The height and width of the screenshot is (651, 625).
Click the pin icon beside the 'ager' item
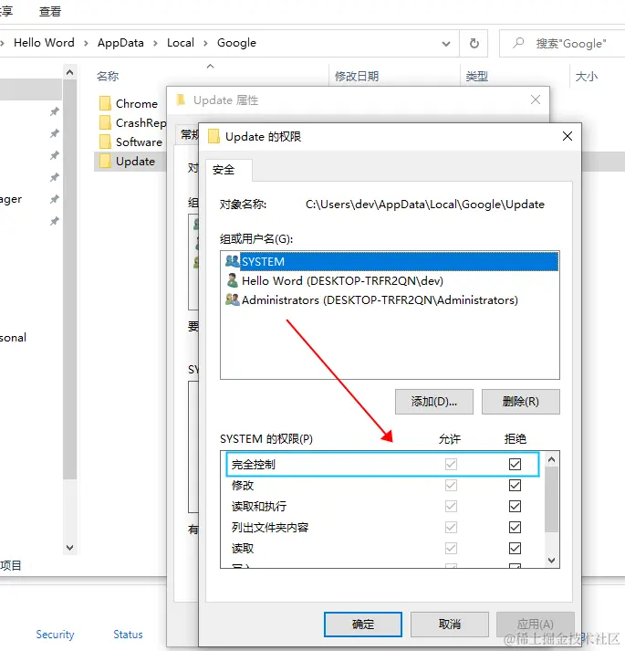pyautogui.click(x=55, y=199)
